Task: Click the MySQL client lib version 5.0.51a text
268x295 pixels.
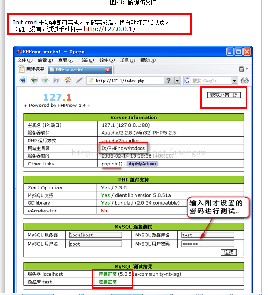Action: tap(143, 195)
